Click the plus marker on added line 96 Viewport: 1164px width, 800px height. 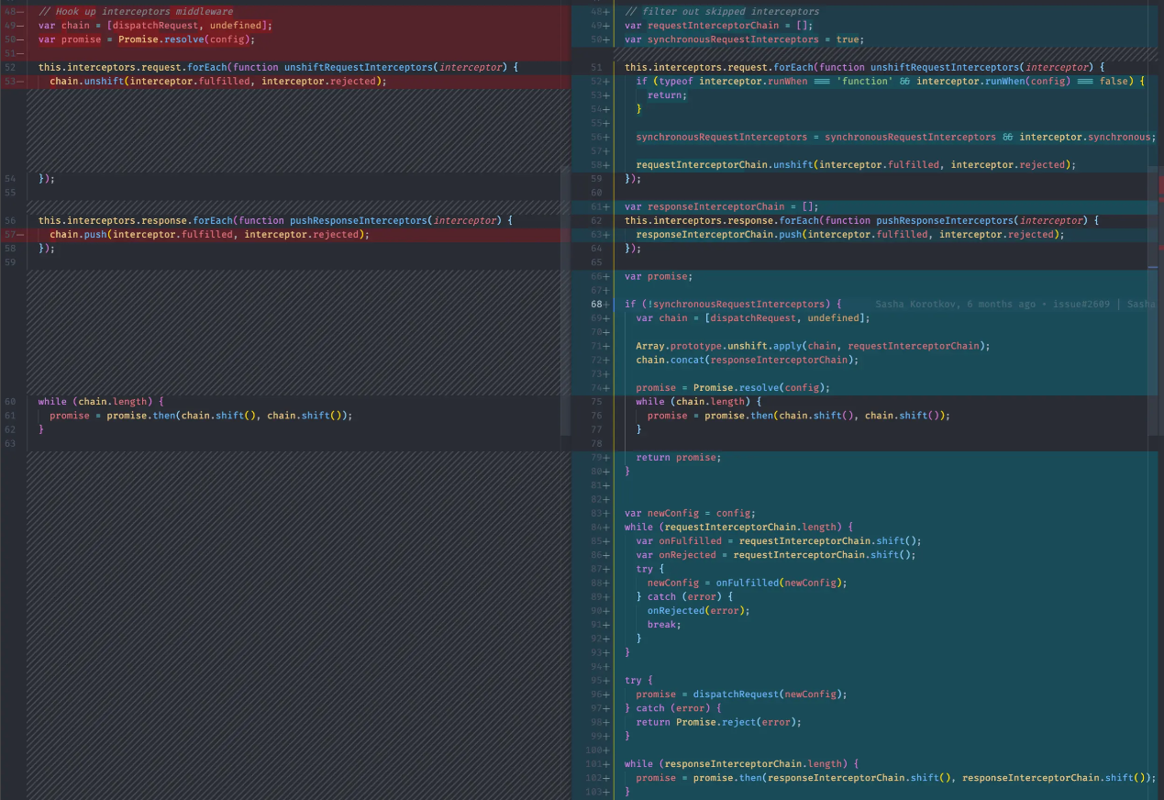pyautogui.click(x=606, y=694)
